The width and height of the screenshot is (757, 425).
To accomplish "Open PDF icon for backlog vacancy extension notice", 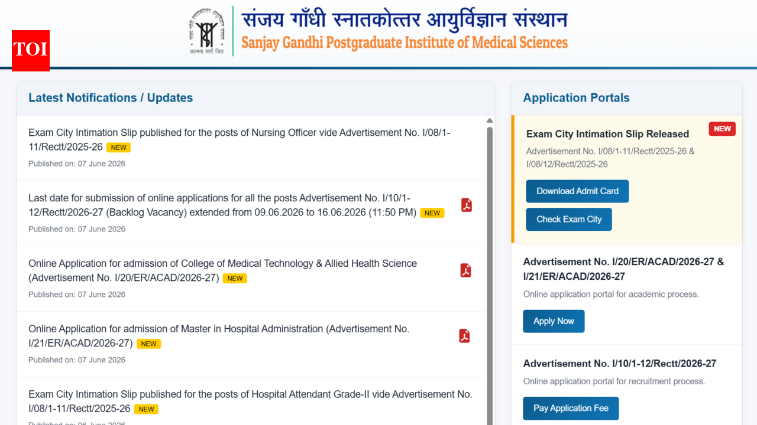I will click(x=467, y=205).
